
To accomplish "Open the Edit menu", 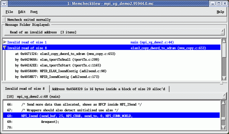I will 22,12.
